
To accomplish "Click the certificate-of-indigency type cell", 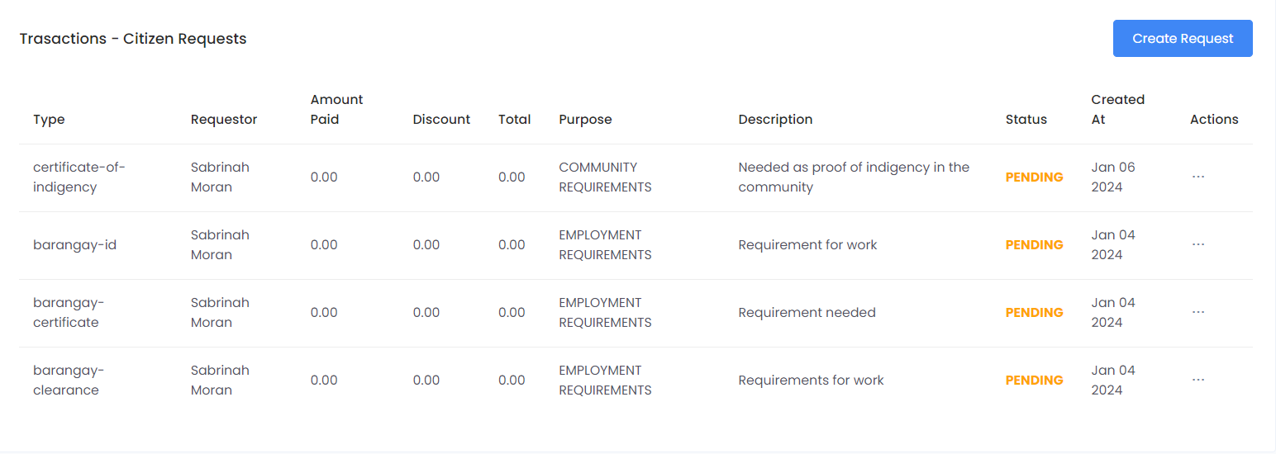I will tap(79, 177).
